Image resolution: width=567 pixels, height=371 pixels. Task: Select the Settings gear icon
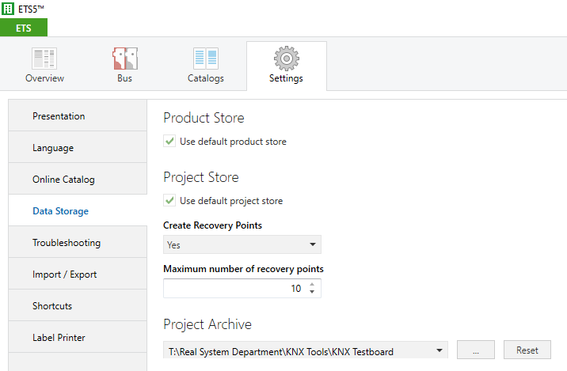pos(287,59)
